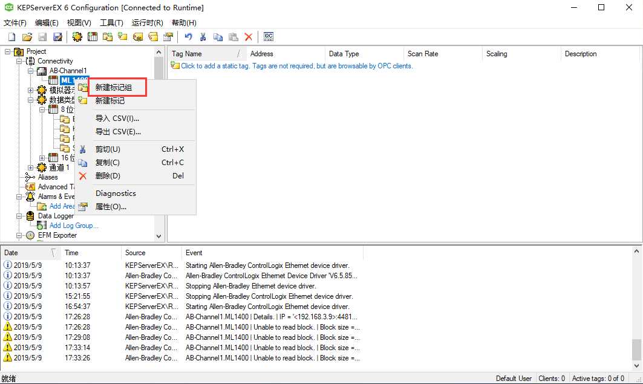Click tree scrollbar down arrow

[x=158, y=236]
